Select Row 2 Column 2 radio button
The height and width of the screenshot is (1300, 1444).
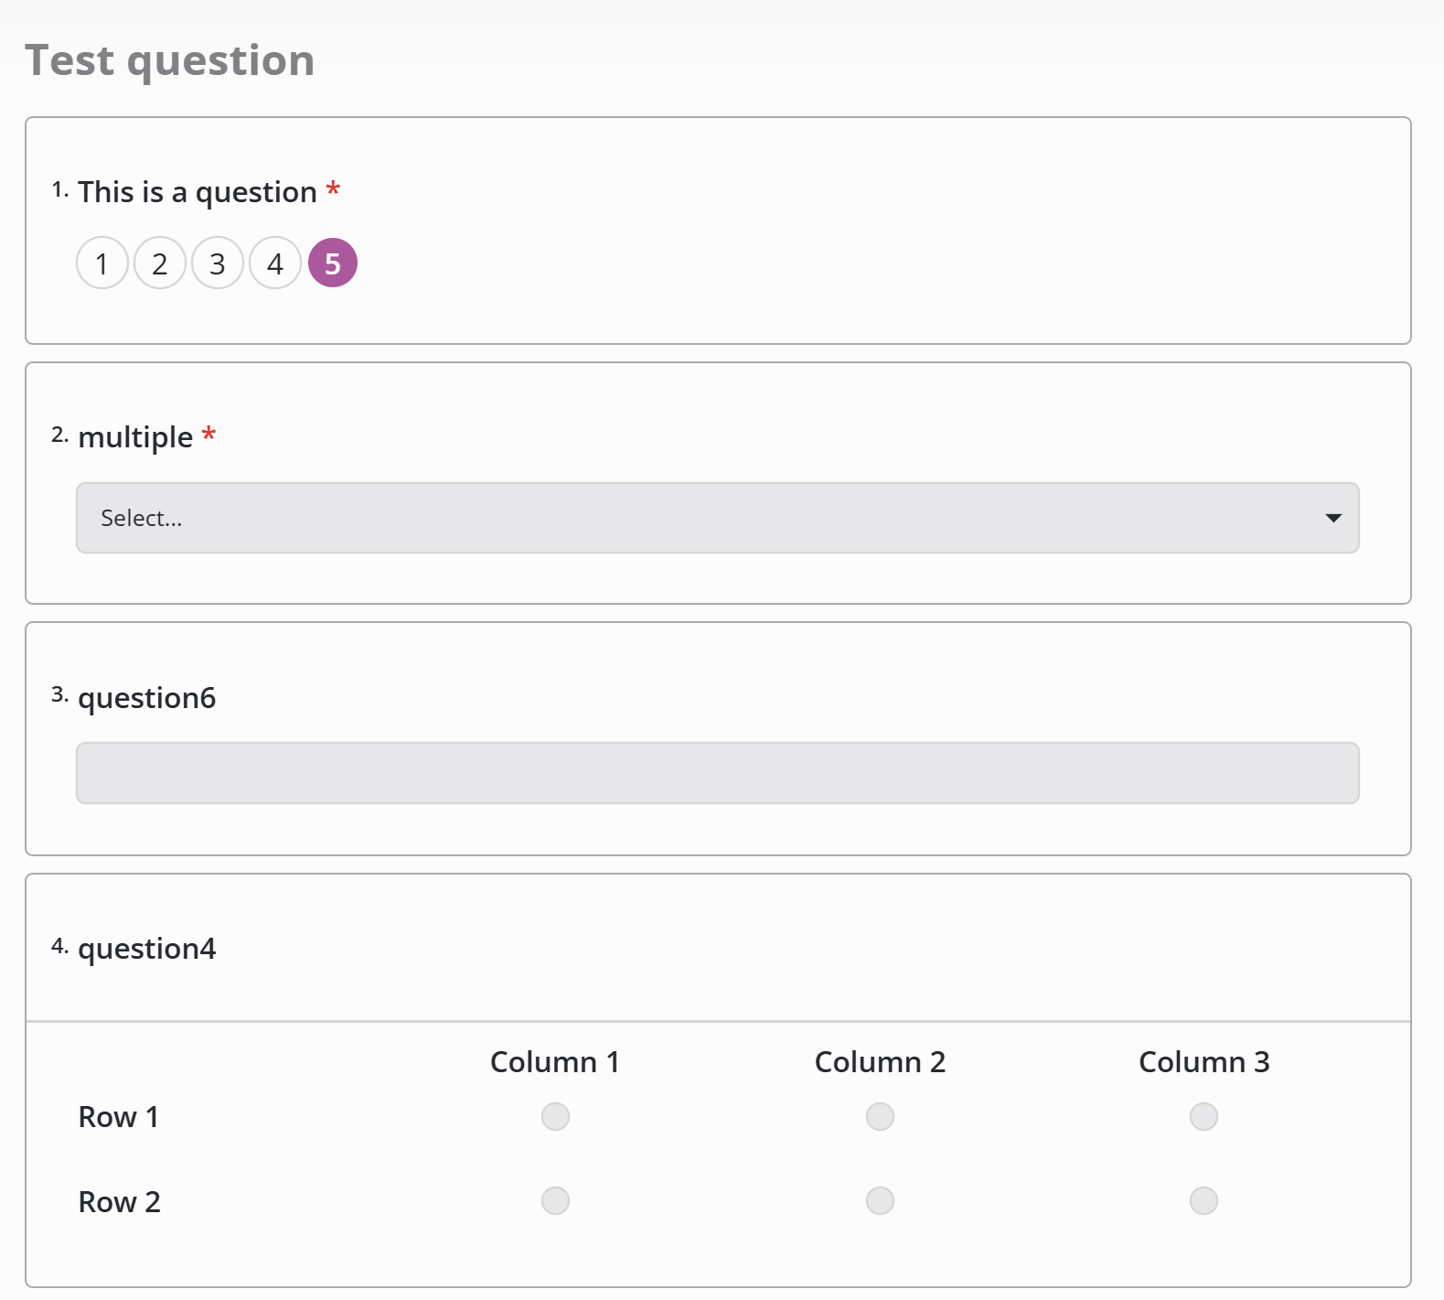880,1200
